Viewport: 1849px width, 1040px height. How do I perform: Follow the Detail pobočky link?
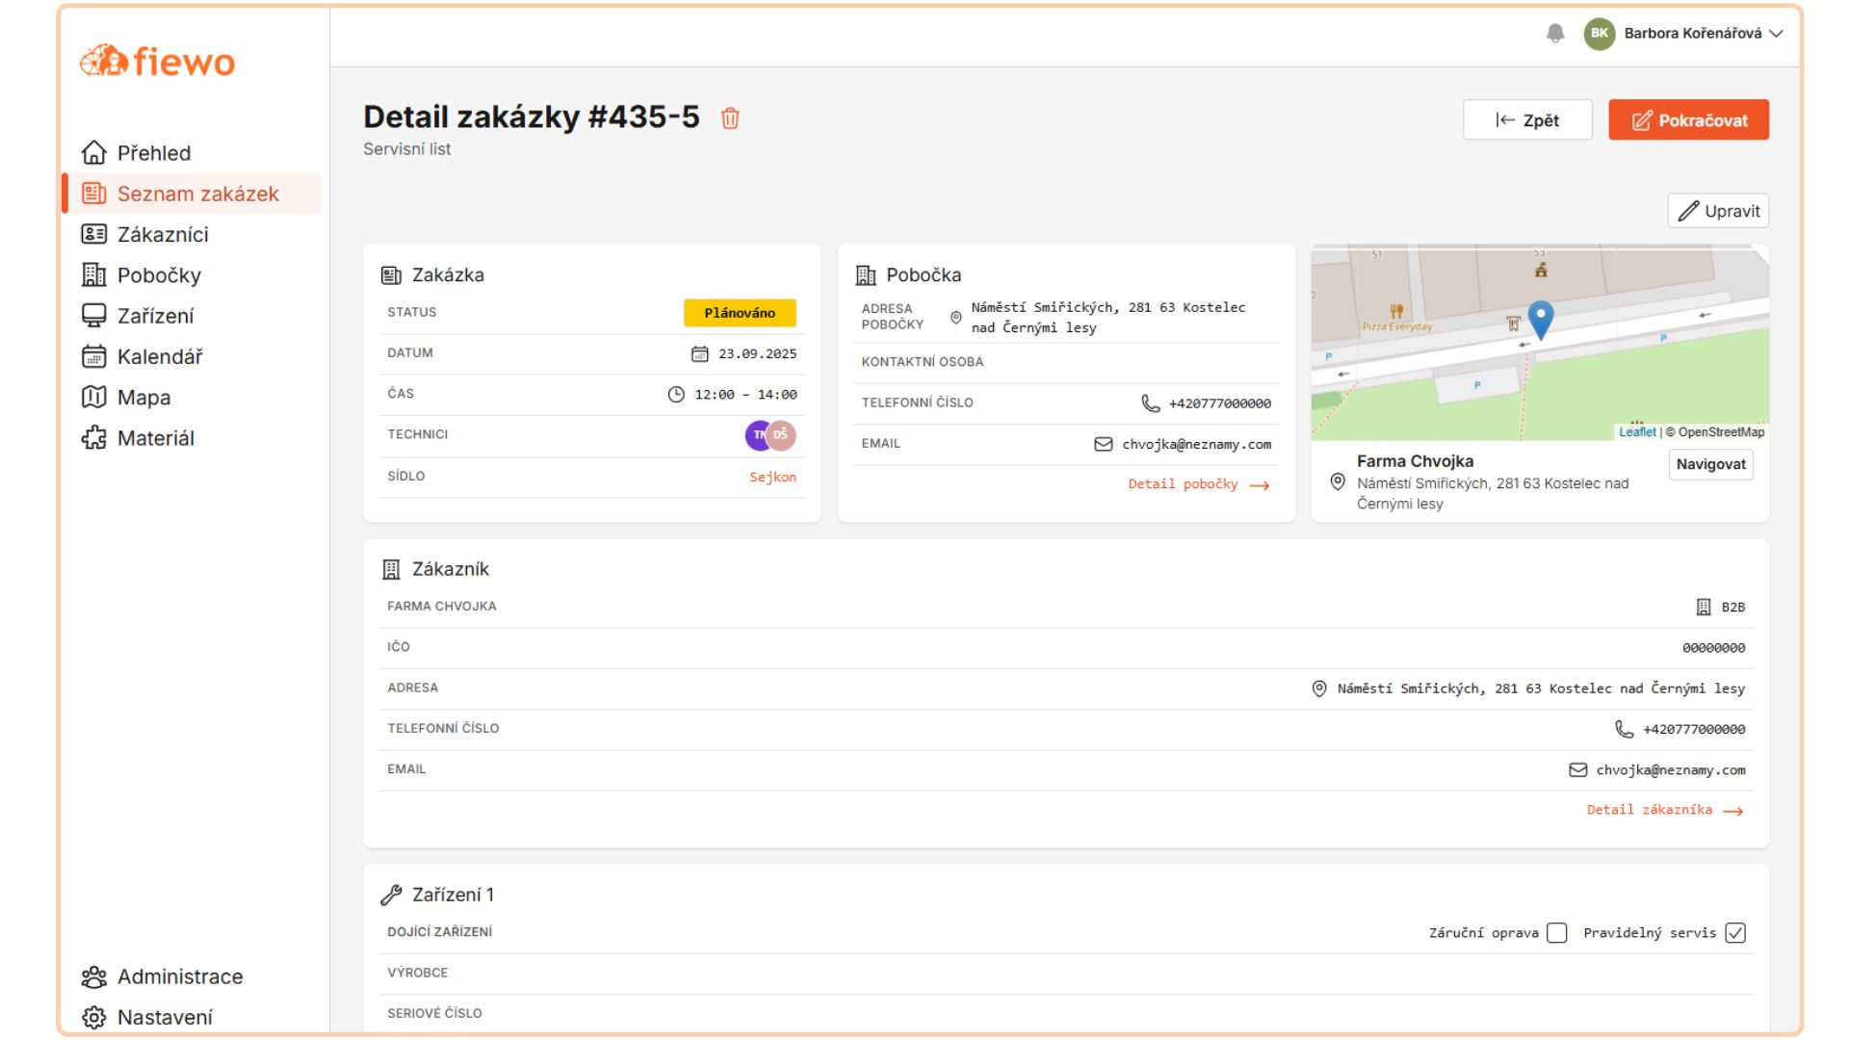tap(1198, 484)
